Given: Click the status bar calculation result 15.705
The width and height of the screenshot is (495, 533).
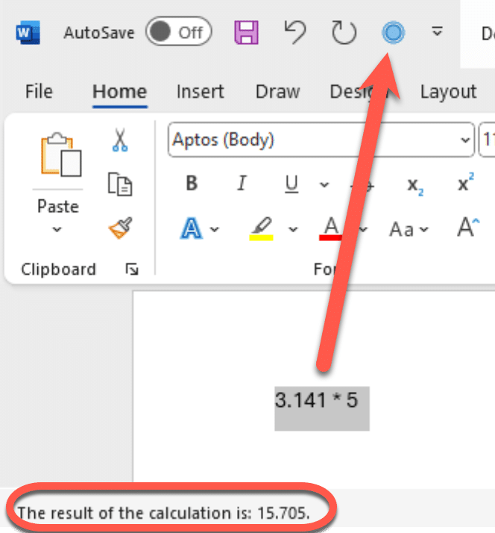Looking at the screenshot, I should (x=283, y=513).
